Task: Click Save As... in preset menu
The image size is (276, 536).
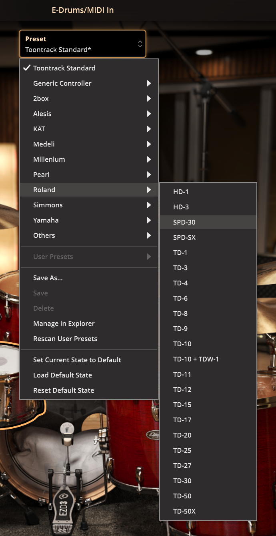Action: point(48,278)
